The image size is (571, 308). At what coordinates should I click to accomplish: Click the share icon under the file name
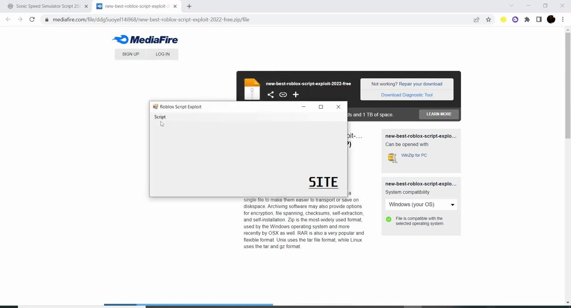[x=270, y=94]
